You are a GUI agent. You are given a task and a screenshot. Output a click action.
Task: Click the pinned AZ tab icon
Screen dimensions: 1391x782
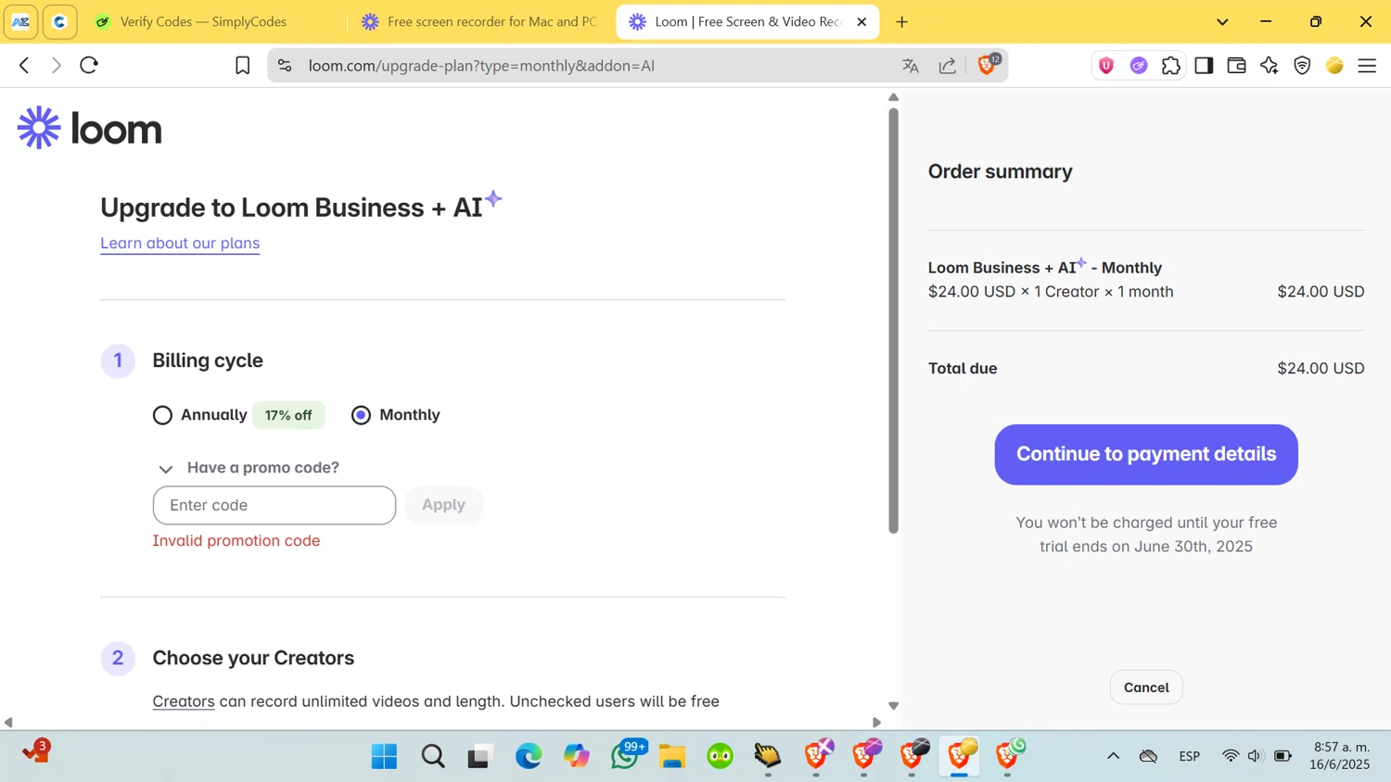click(x=20, y=21)
